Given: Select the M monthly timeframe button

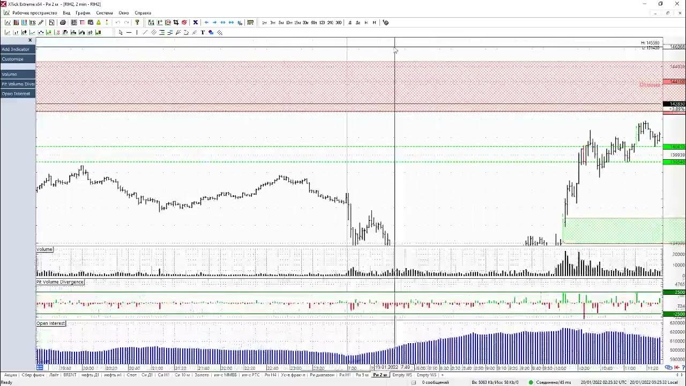Looking at the screenshot, I should tap(374, 23).
